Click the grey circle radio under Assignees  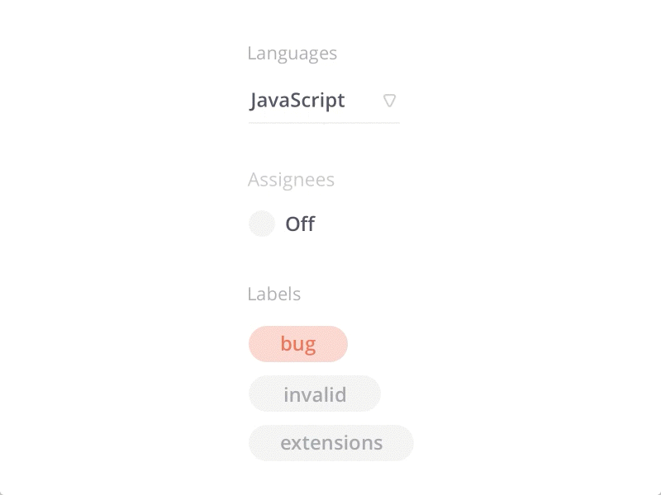click(262, 224)
